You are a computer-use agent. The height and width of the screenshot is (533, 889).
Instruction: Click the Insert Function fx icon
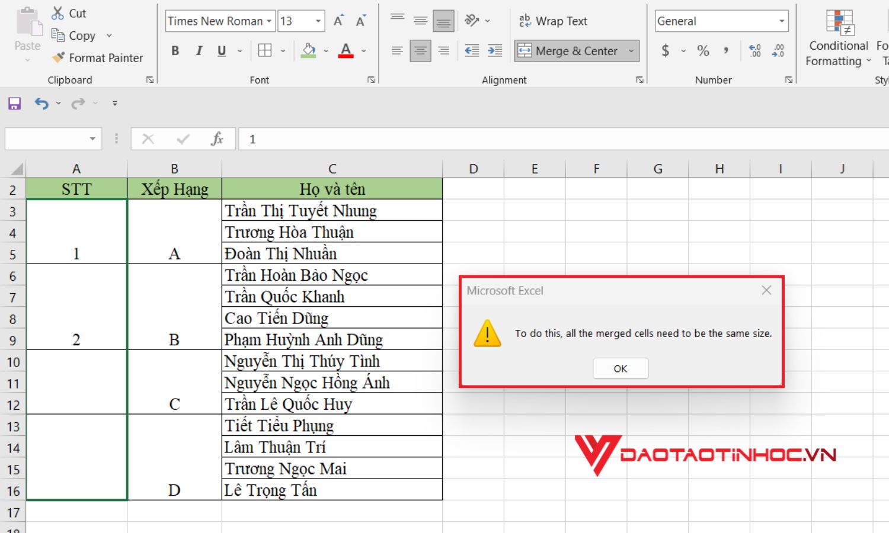tap(217, 139)
